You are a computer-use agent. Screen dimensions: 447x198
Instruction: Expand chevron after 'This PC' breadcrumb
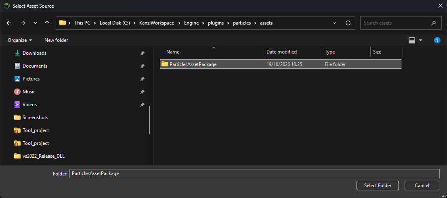(x=95, y=23)
